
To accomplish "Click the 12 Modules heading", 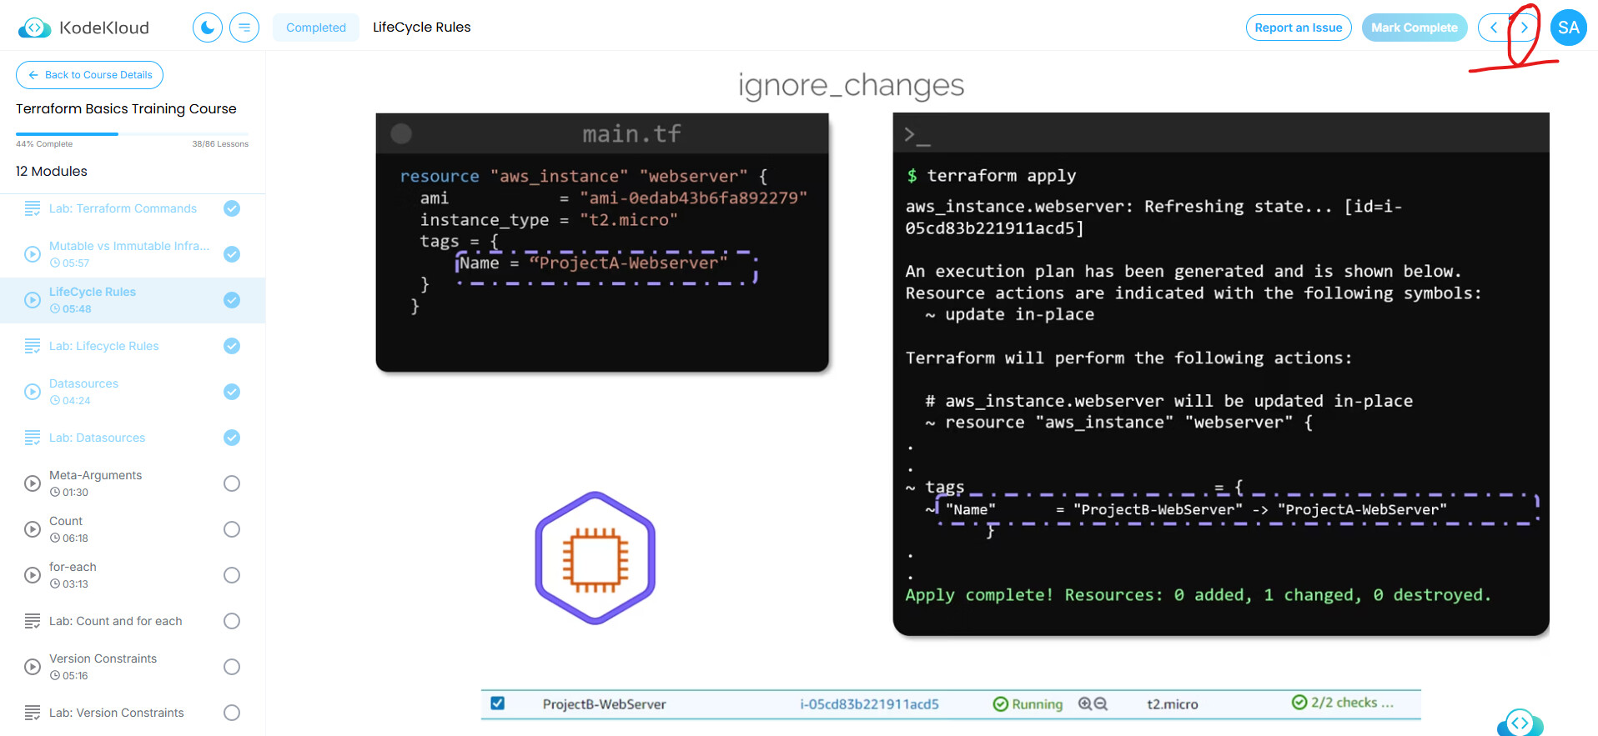I will (x=52, y=171).
